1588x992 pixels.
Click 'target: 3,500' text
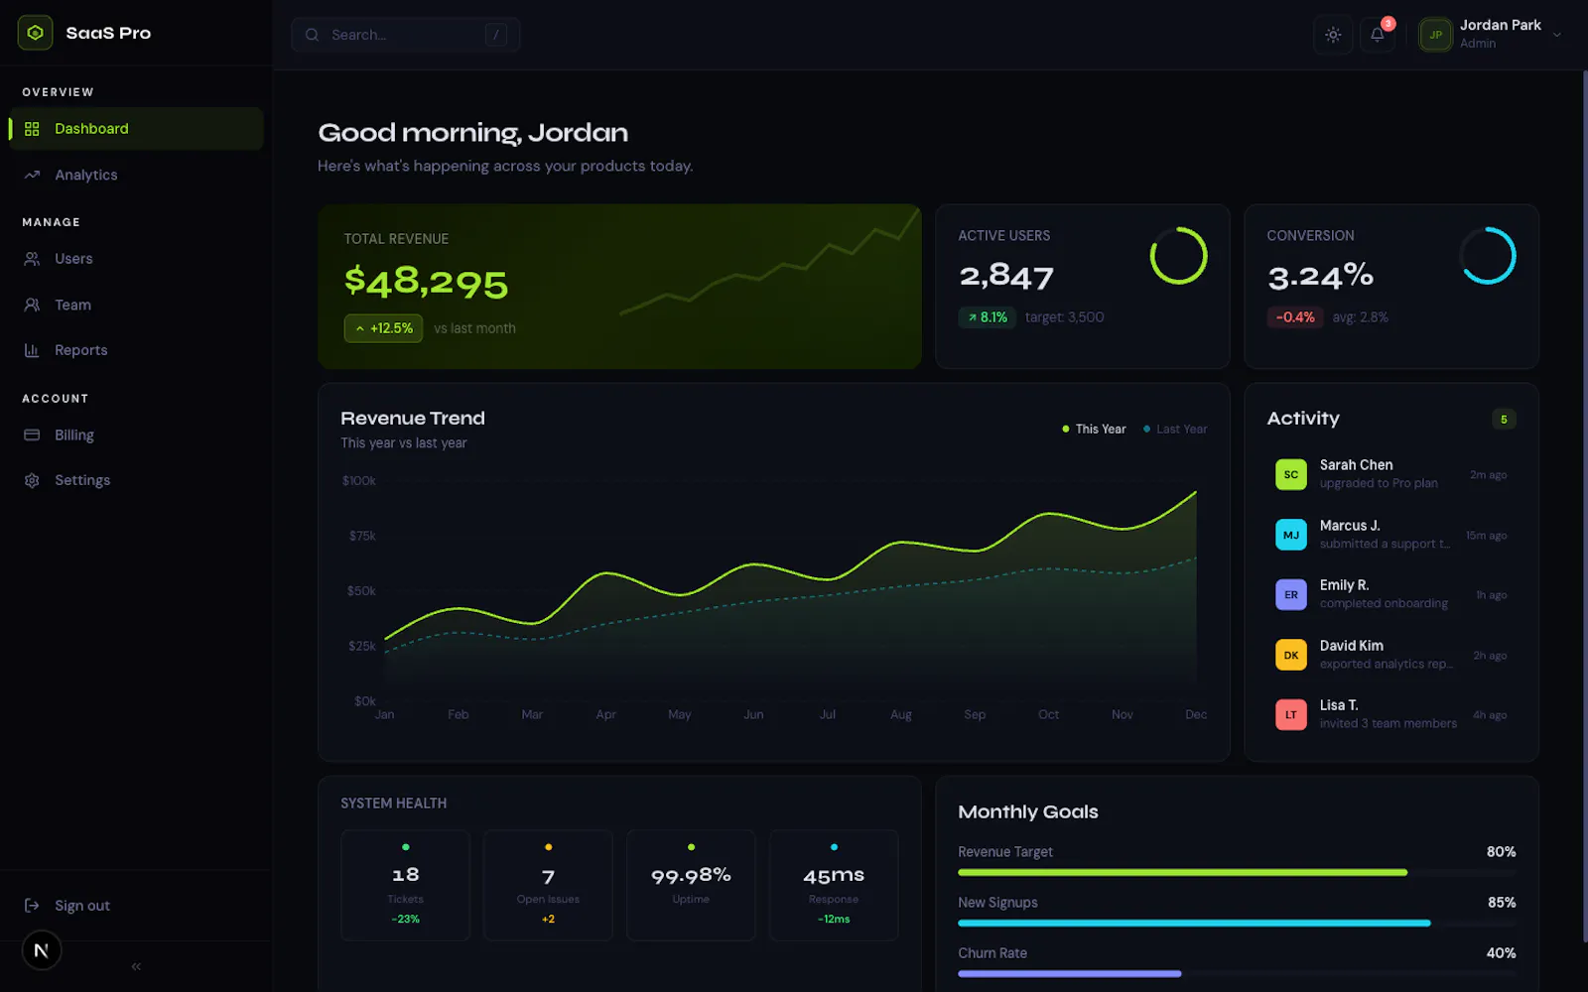pyautogui.click(x=1065, y=317)
